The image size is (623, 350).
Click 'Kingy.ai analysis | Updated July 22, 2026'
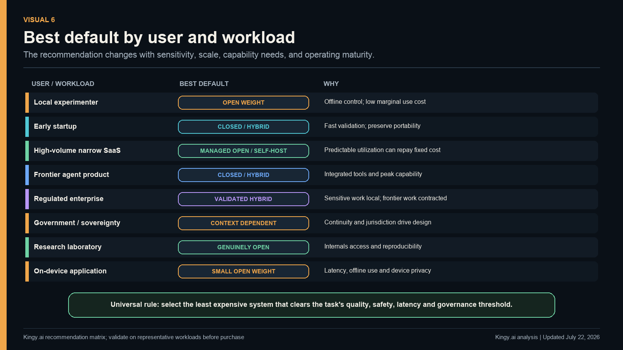point(547,337)
